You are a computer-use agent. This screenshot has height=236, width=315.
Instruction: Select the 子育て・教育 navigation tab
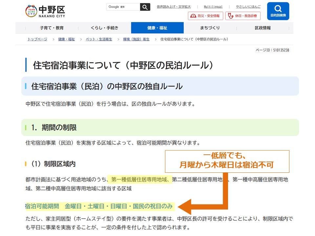pos(52,28)
